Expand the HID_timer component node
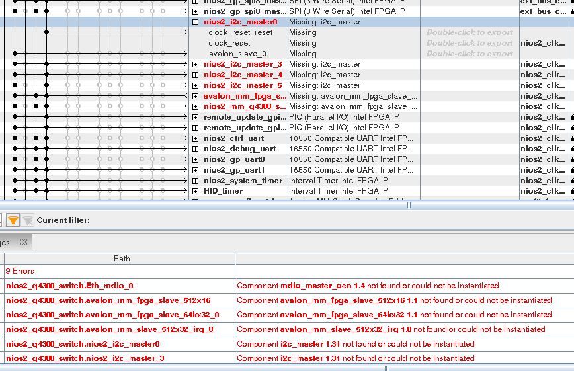The width and height of the screenshot is (574, 371). [x=195, y=191]
